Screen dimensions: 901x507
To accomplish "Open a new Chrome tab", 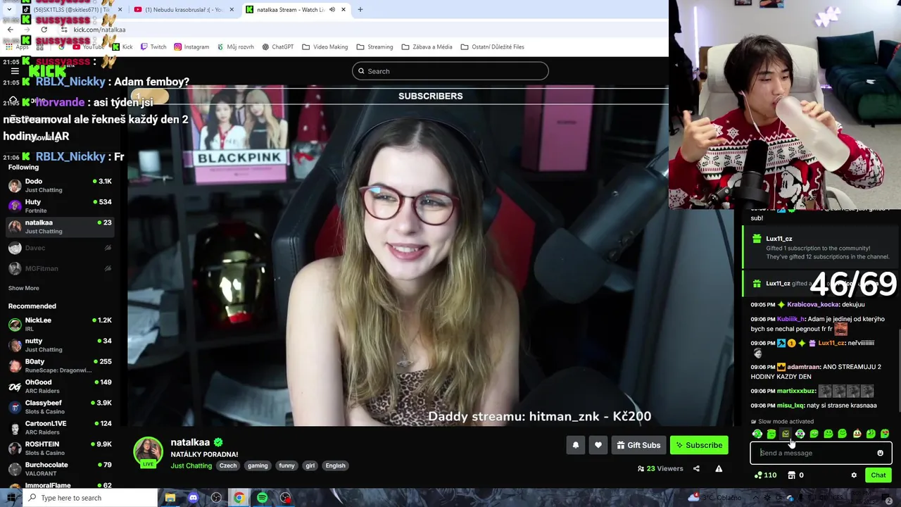I will click(360, 10).
